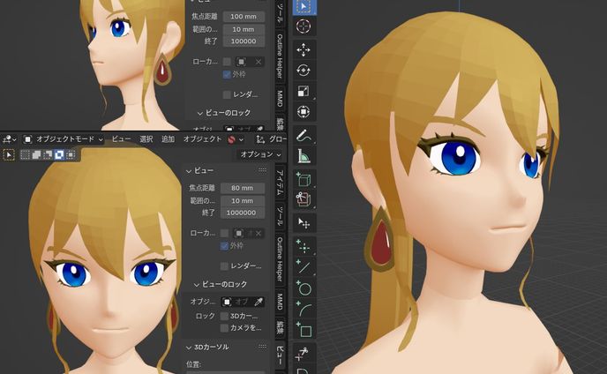Choose the subtract selection mode icon
This screenshot has width=607, height=374.
(x=48, y=155)
